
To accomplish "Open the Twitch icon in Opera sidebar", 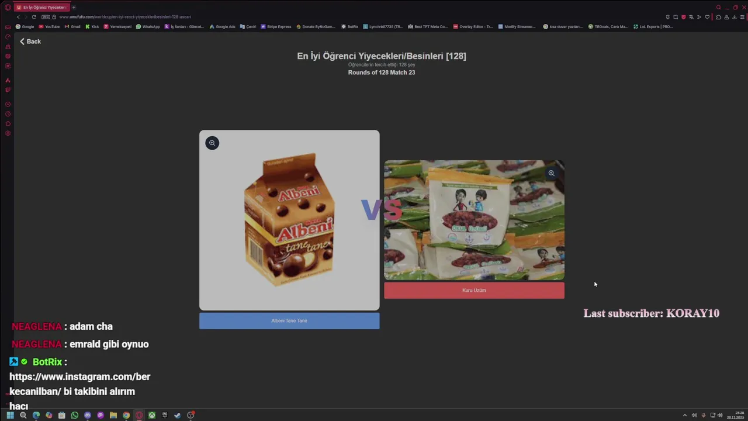I will (x=8, y=89).
